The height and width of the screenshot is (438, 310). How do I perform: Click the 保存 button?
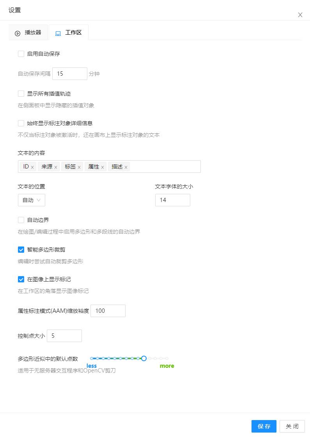pos(264,426)
